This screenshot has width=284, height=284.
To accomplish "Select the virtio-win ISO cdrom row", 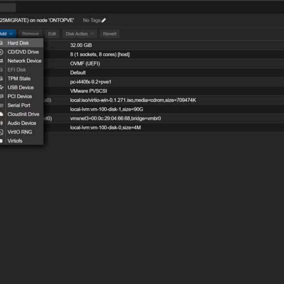I will (163, 100).
